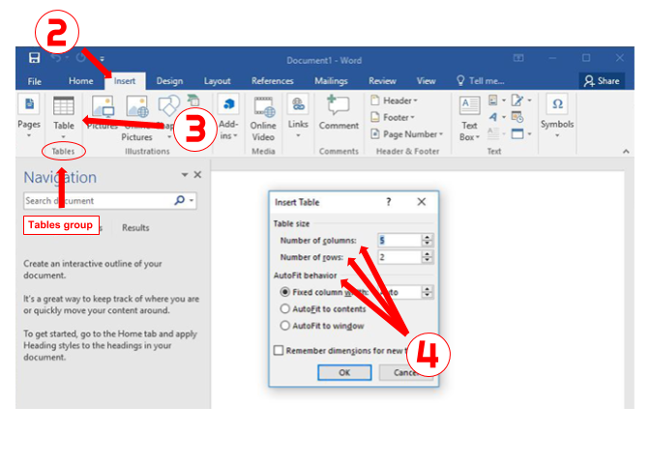Click the Text Box button
The width and height of the screenshot is (650, 464).
coord(469,119)
